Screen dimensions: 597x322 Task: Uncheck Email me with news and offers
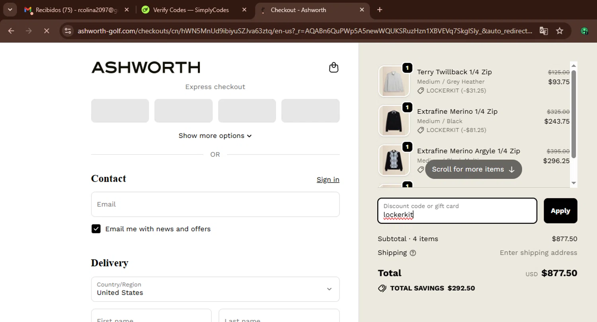96,229
